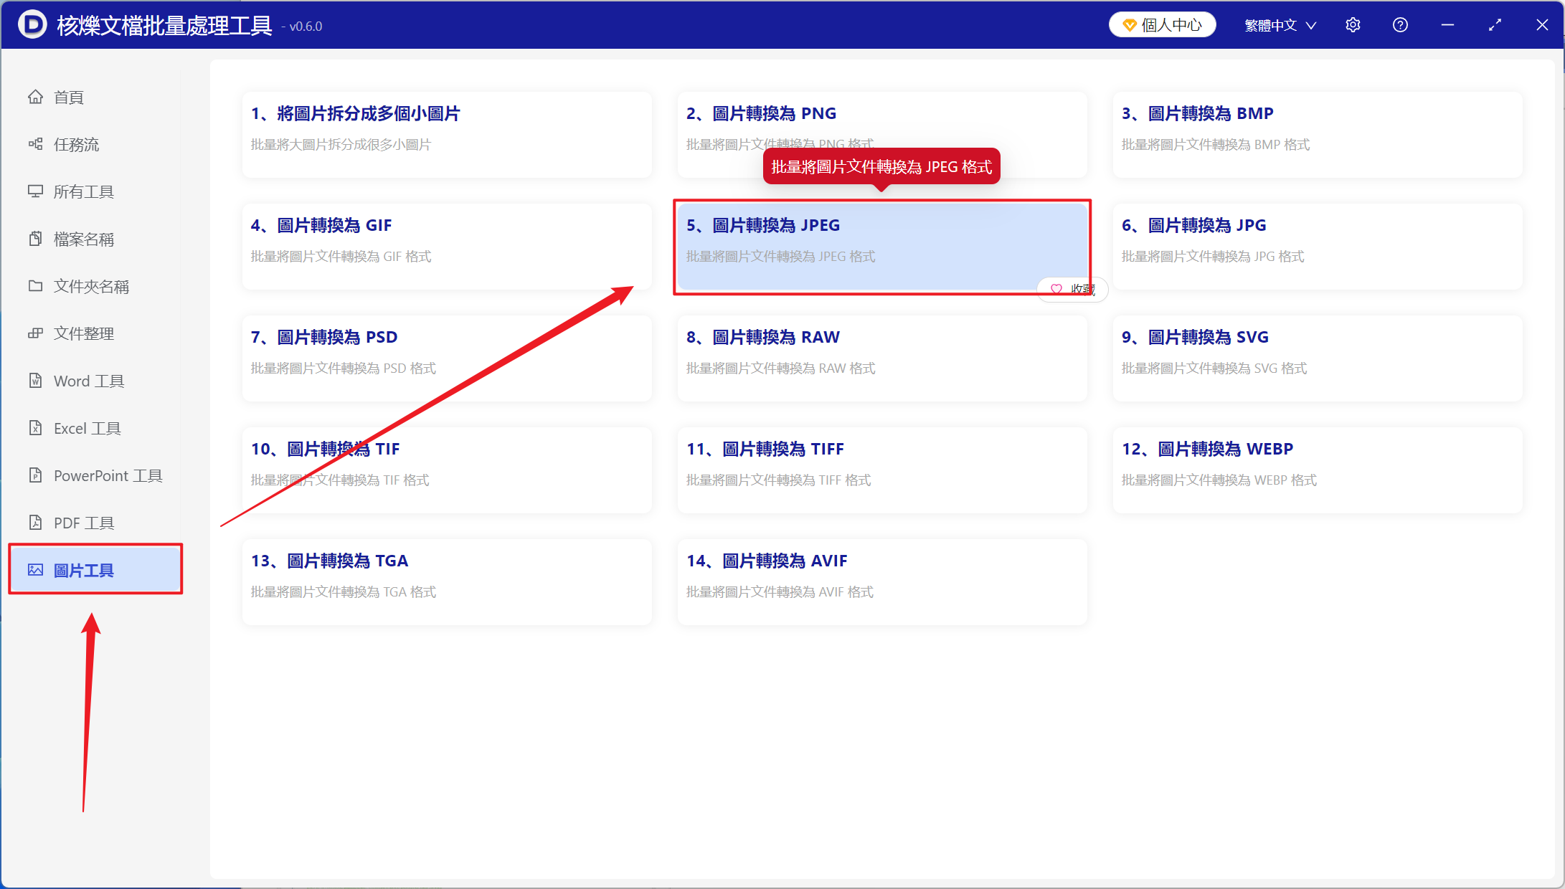Click the PowerPoint document icon in sidebar
Screen dimensions: 1565x889
point(35,475)
